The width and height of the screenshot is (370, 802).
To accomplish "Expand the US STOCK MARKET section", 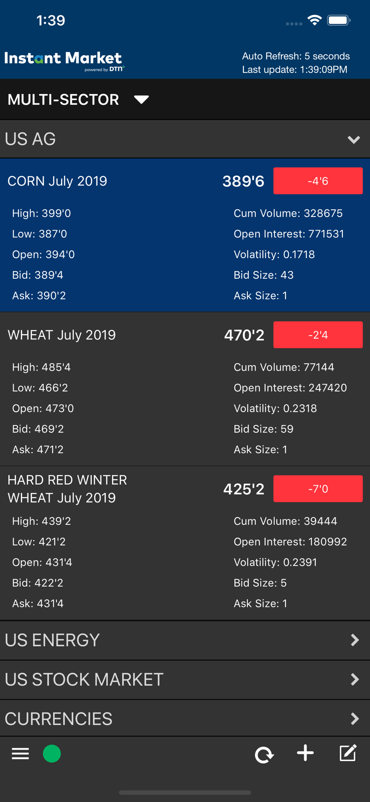I will coord(185,679).
